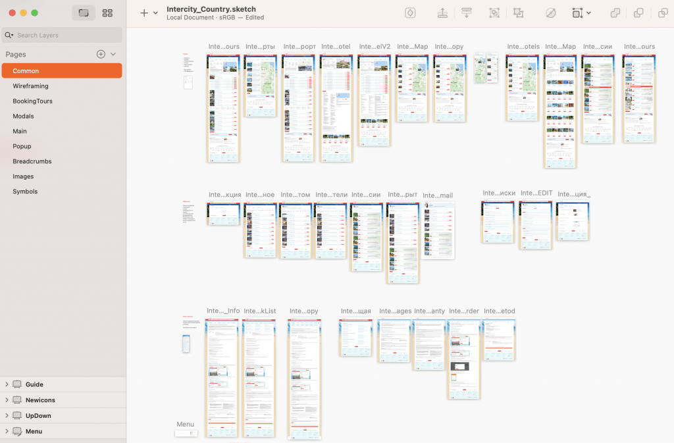Expand the Guide layer group
674x443 pixels.
[x=7, y=384]
